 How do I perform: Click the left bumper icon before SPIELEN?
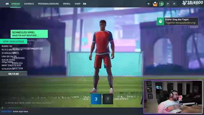[x=7, y=4]
